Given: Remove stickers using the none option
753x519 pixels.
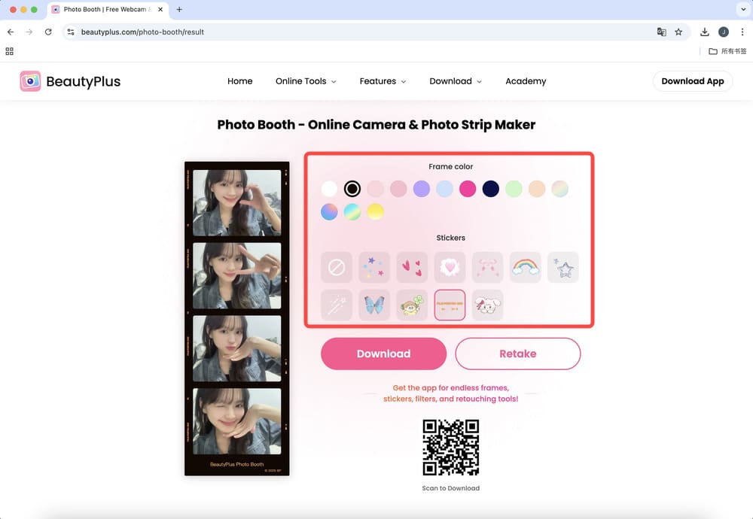Looking at the screenshot, I should (x=337, y=267).
